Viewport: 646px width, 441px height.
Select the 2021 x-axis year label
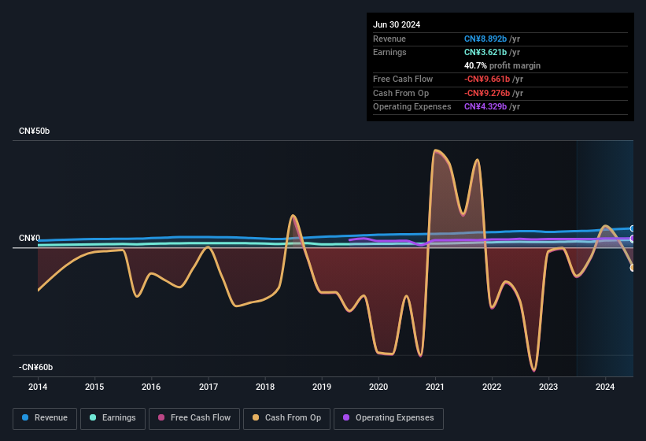(435, 387)
